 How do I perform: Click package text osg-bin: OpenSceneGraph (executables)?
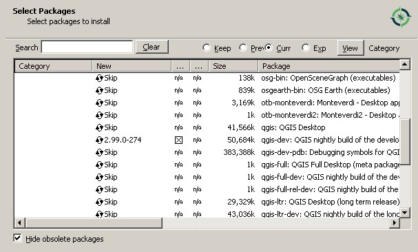coord(328,78)
